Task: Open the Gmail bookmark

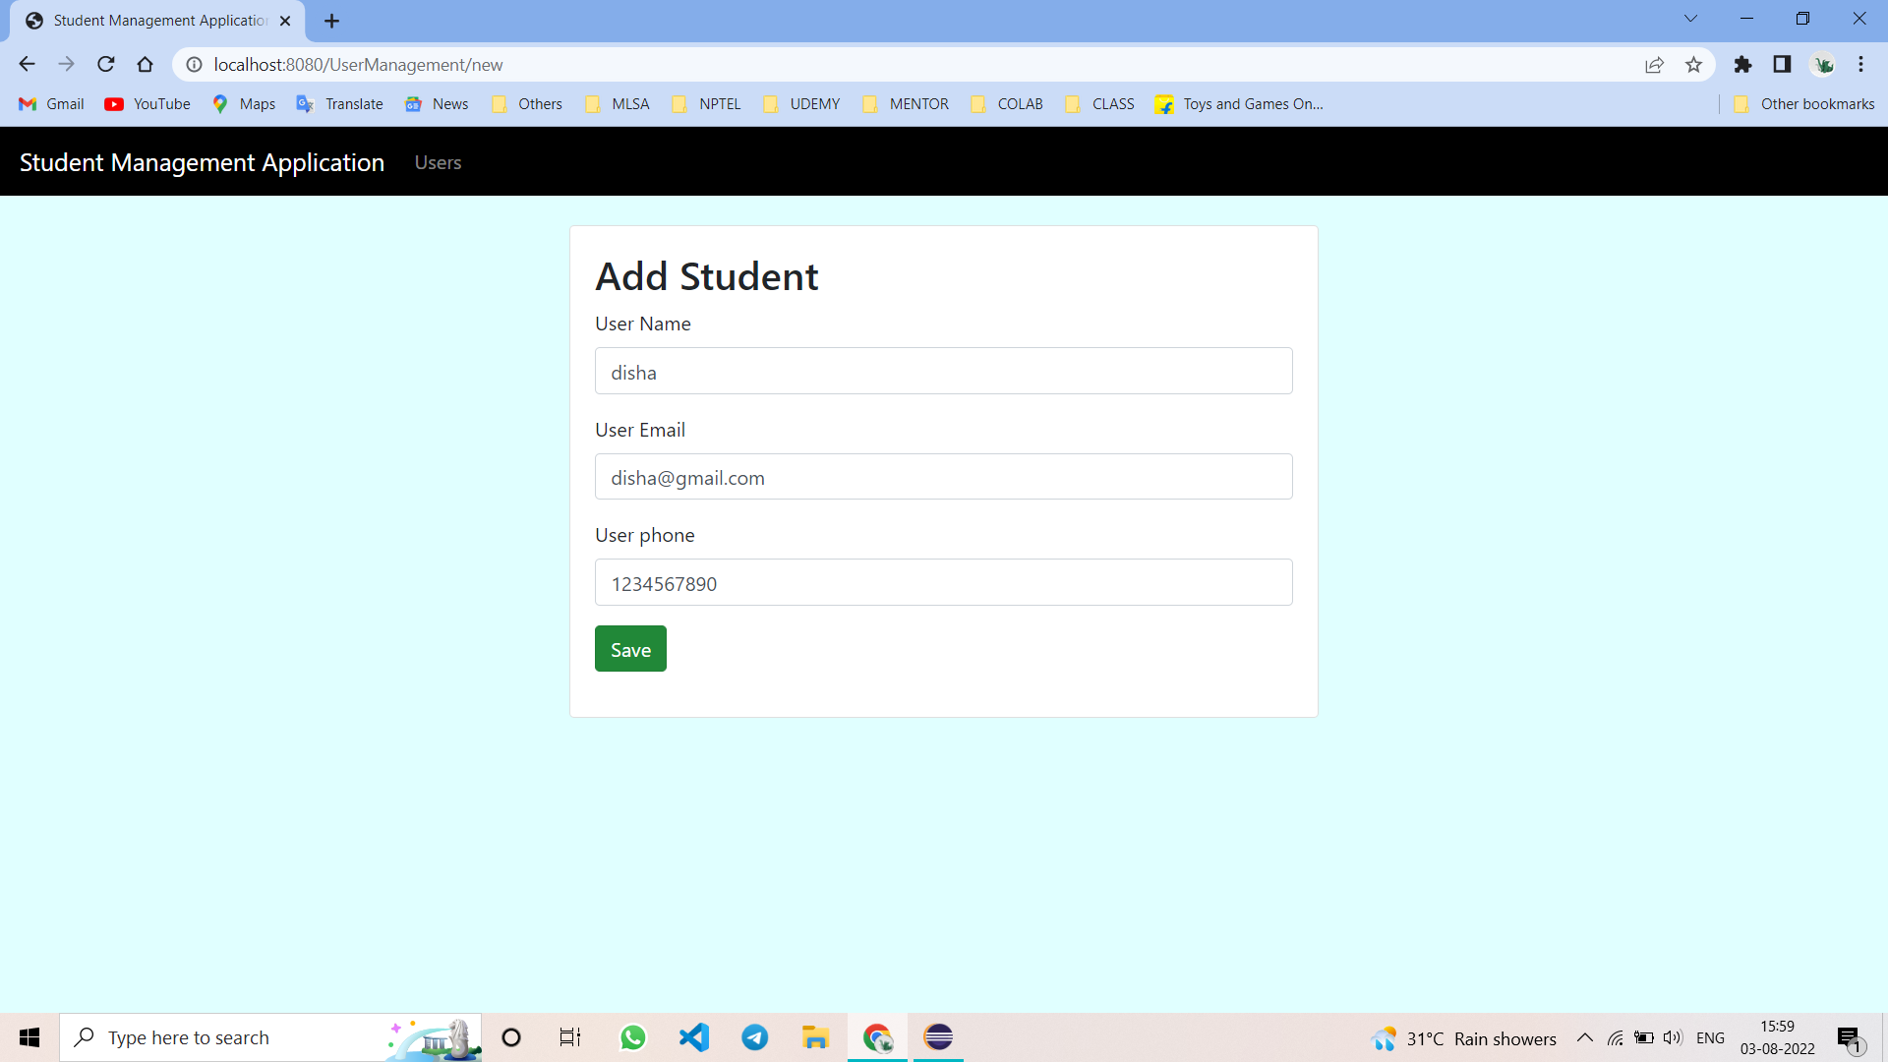Action: tap(49, 103)
